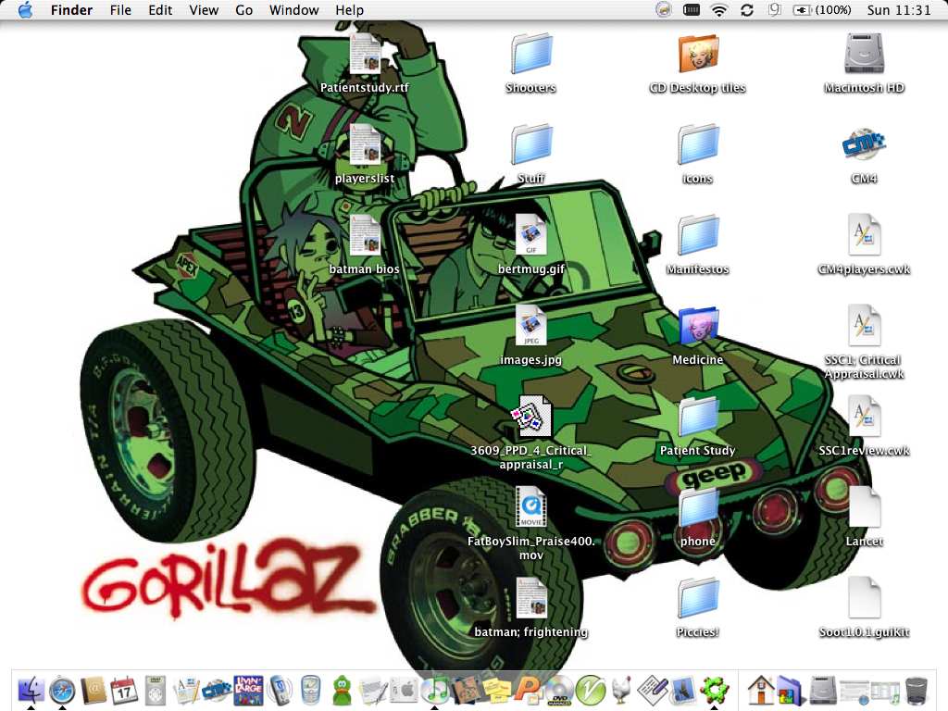The height and width of the screenshot is (711, 948).
Task: Open Stickies yellow notes in the Dock
Action: (496, 690)
